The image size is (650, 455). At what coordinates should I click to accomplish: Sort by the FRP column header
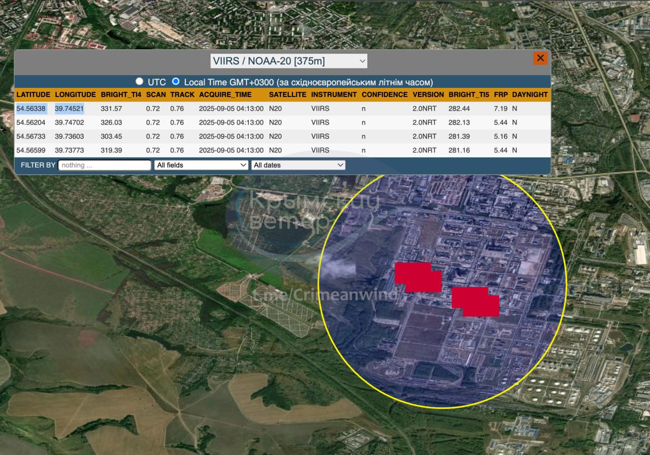[500, 94]
